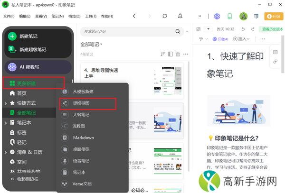Screen dimensions: 285x193
Task: Expand the 清单 & 日历 tree arrow
Action: [x=6, y=152]
